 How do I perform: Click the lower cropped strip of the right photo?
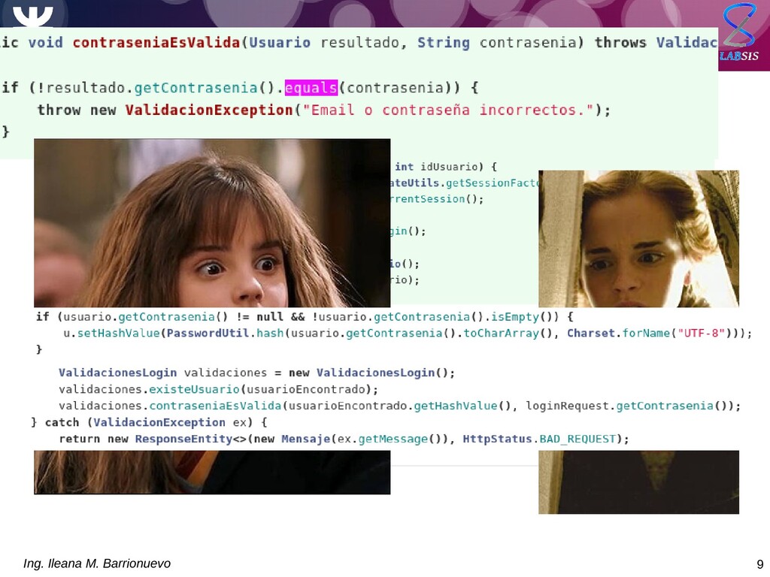pos(638,482)
